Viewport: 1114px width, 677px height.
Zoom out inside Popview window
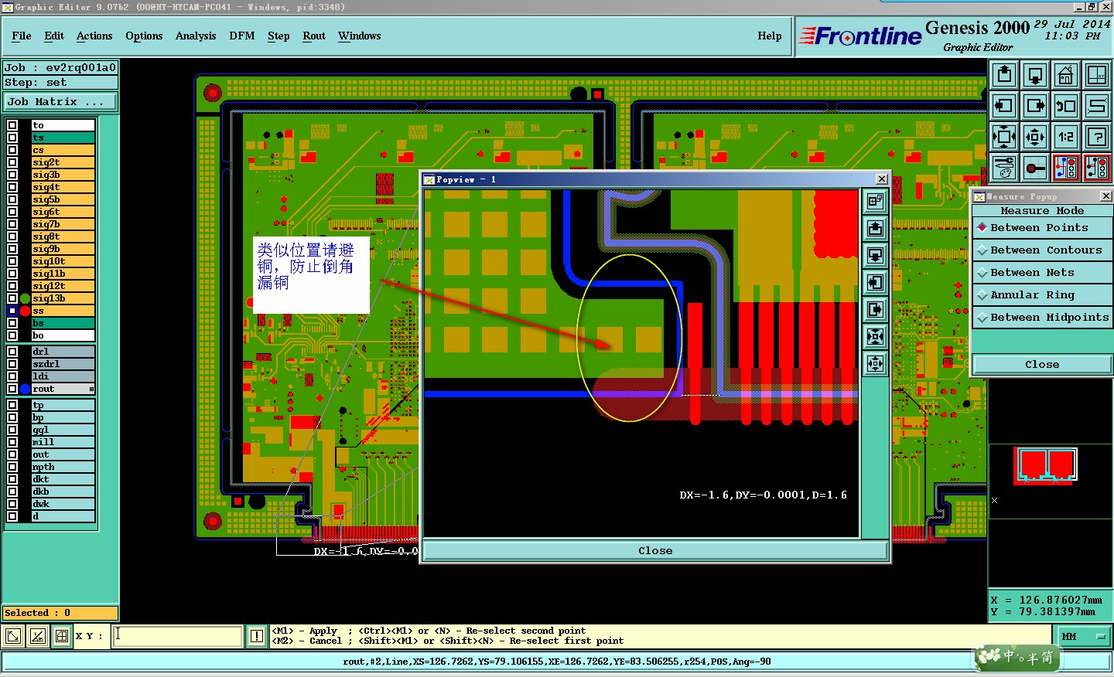point(875,364)
